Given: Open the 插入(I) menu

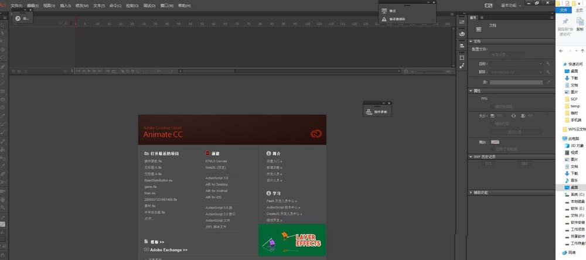Looking at the screenshot, I should [x=65, y=6].
